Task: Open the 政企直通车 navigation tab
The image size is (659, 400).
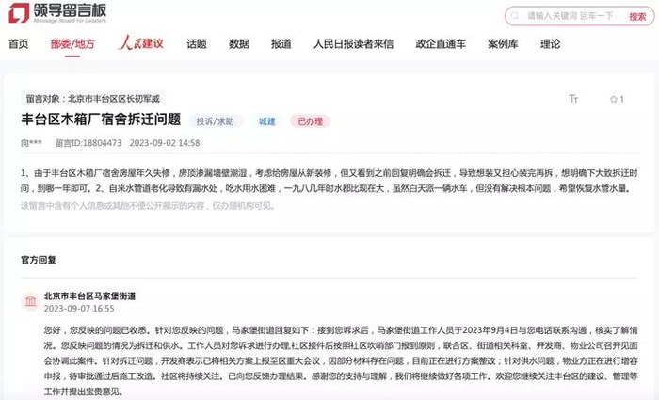Action: click(441, 43)
